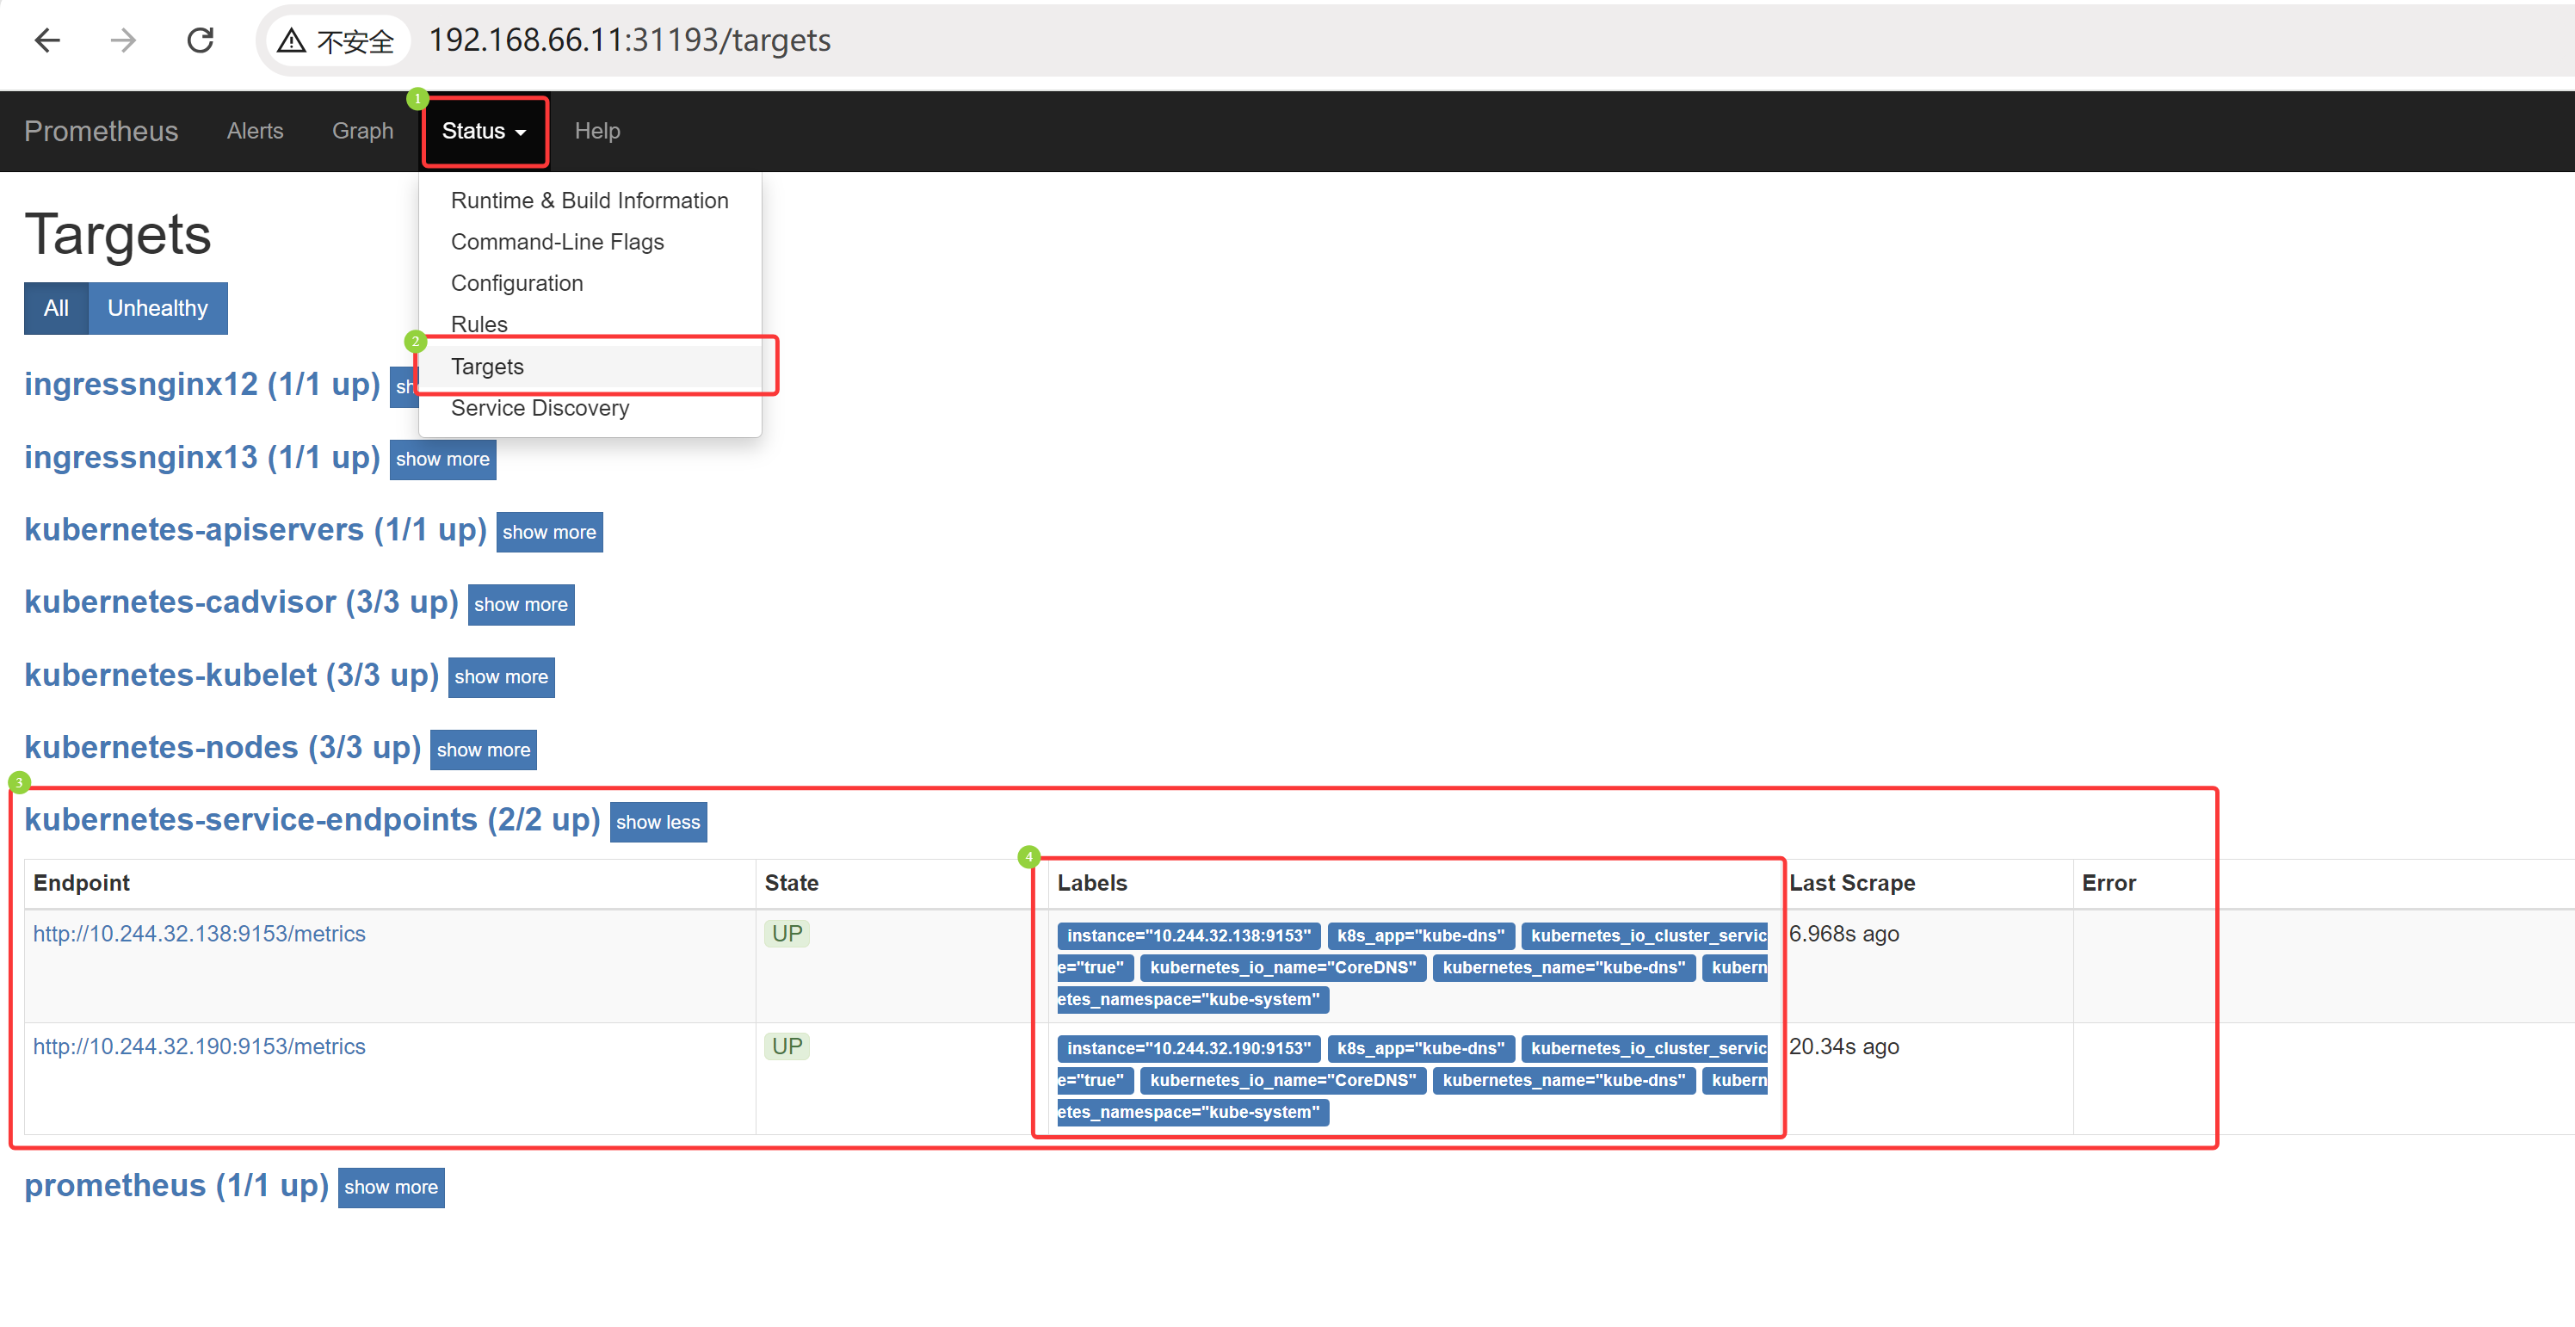Open endpoint 10.244.32.138:9153 metrics link
The width and height of the screenshot is (2575, 1327).
199,934
